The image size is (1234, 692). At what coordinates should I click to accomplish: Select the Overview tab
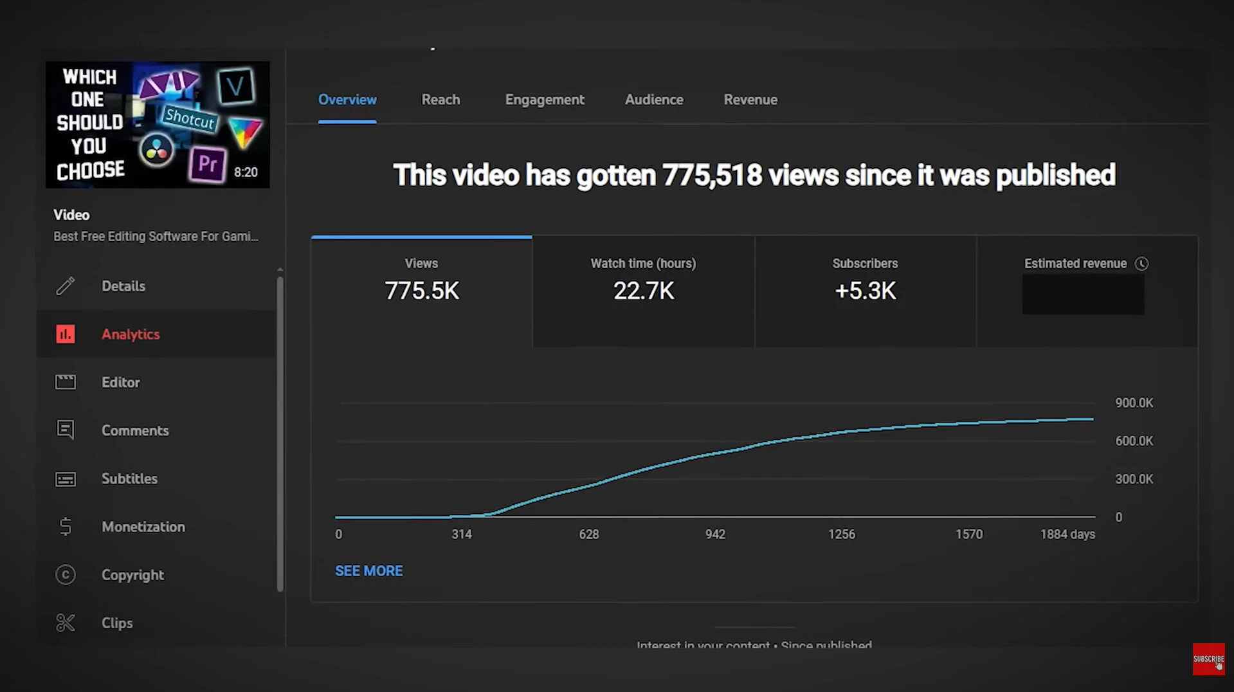click(347, 100)
